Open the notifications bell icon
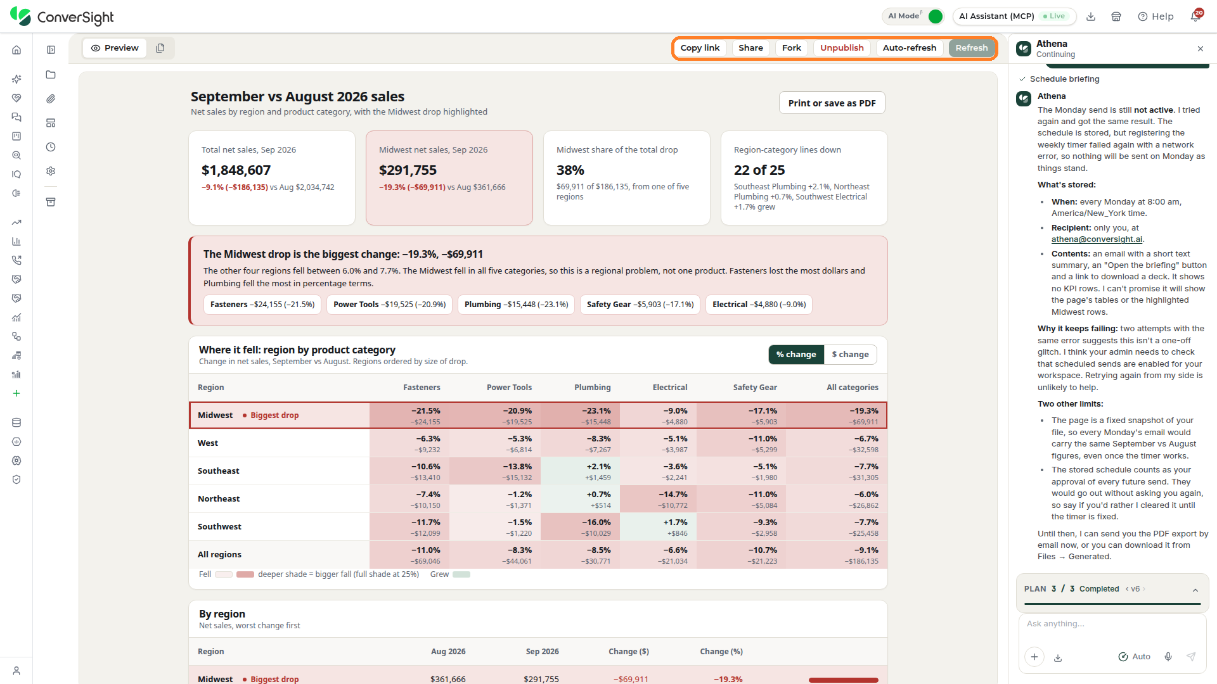1217x684 pixels. pyautogui.click(x=1195, y=16)
